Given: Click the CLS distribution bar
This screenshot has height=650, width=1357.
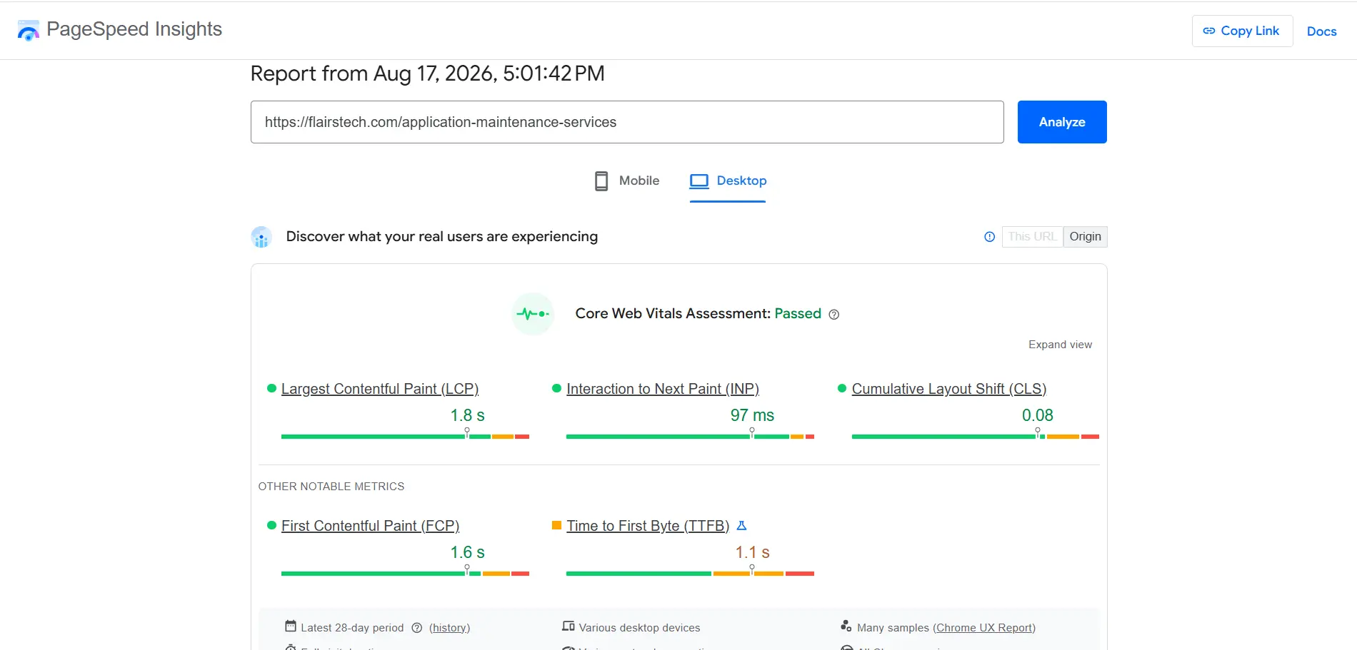Looking at the screenshot, I should pos(976,437).
